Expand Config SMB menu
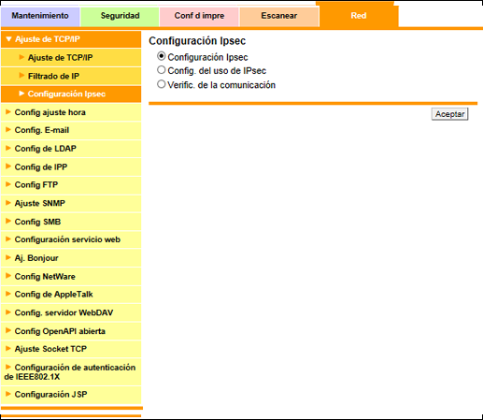The width and height of the screenshot is (483, 420). click(x=71, y=222)
